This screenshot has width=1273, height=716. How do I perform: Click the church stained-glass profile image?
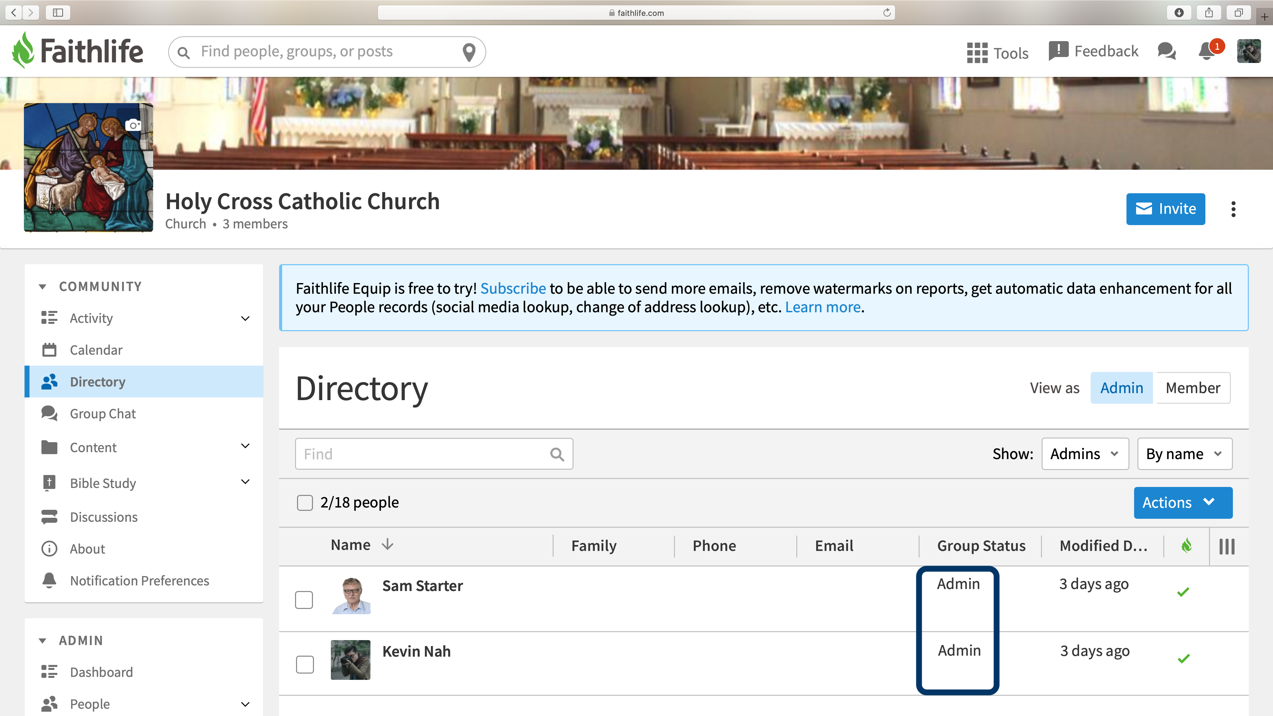tap(89, 167)
